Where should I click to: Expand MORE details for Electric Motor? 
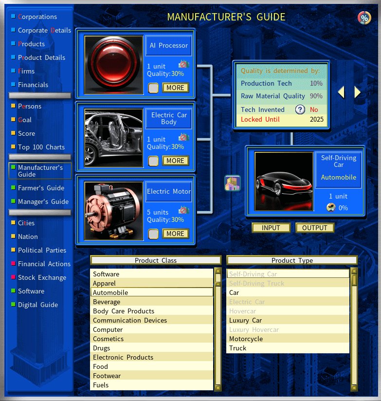[x=175, y=234]
